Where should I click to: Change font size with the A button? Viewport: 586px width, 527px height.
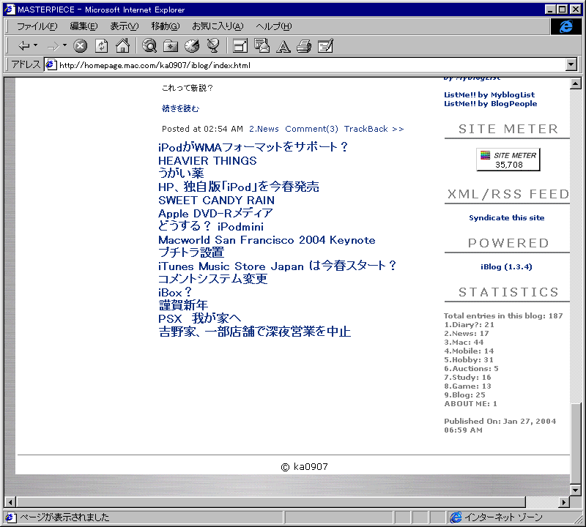pyautogui.click(x=283, y=46)
